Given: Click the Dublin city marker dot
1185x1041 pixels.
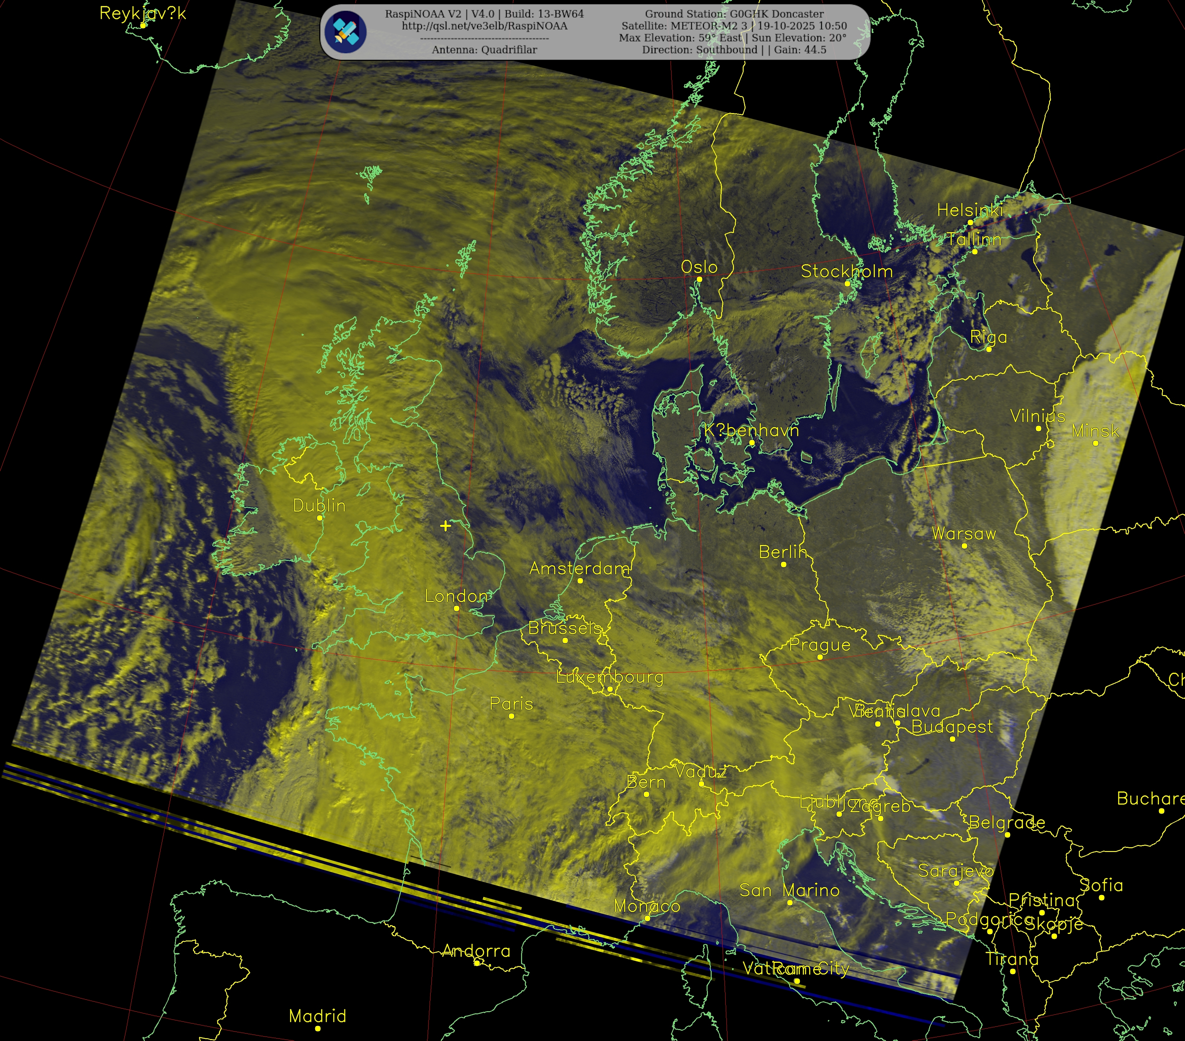Looking at the screenshot, I should (320, 518).
